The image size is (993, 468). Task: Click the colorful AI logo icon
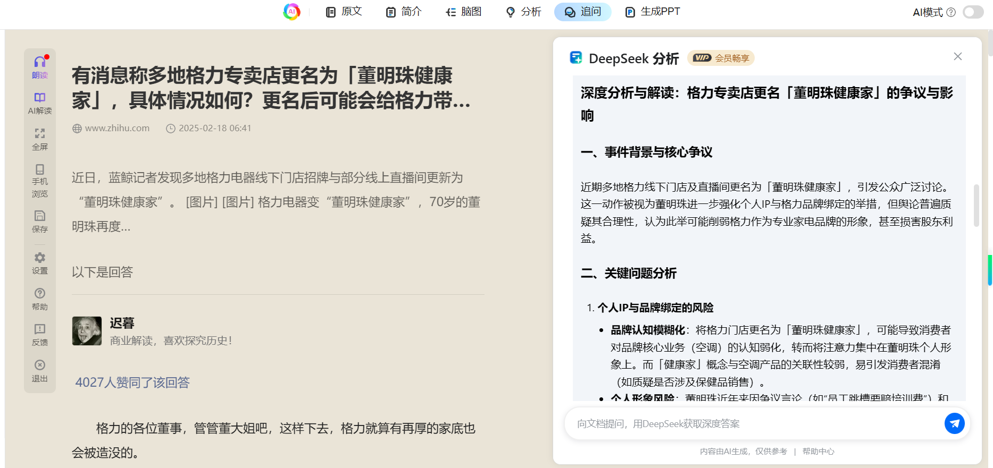(291, 12)
